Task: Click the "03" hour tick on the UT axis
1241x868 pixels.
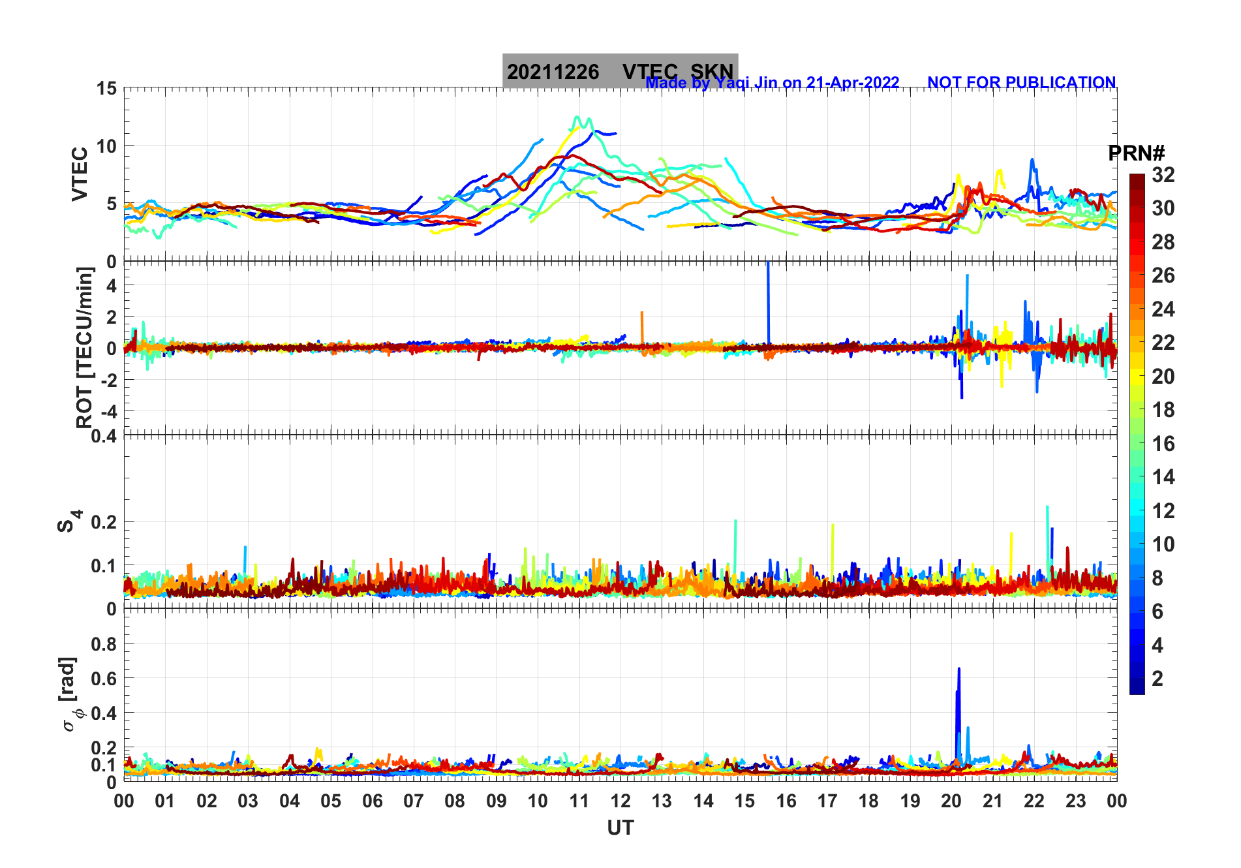Action: [248, 801]
